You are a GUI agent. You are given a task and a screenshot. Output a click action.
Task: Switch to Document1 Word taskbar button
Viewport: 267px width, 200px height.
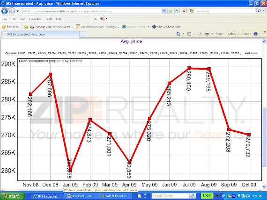coord(81,196)
